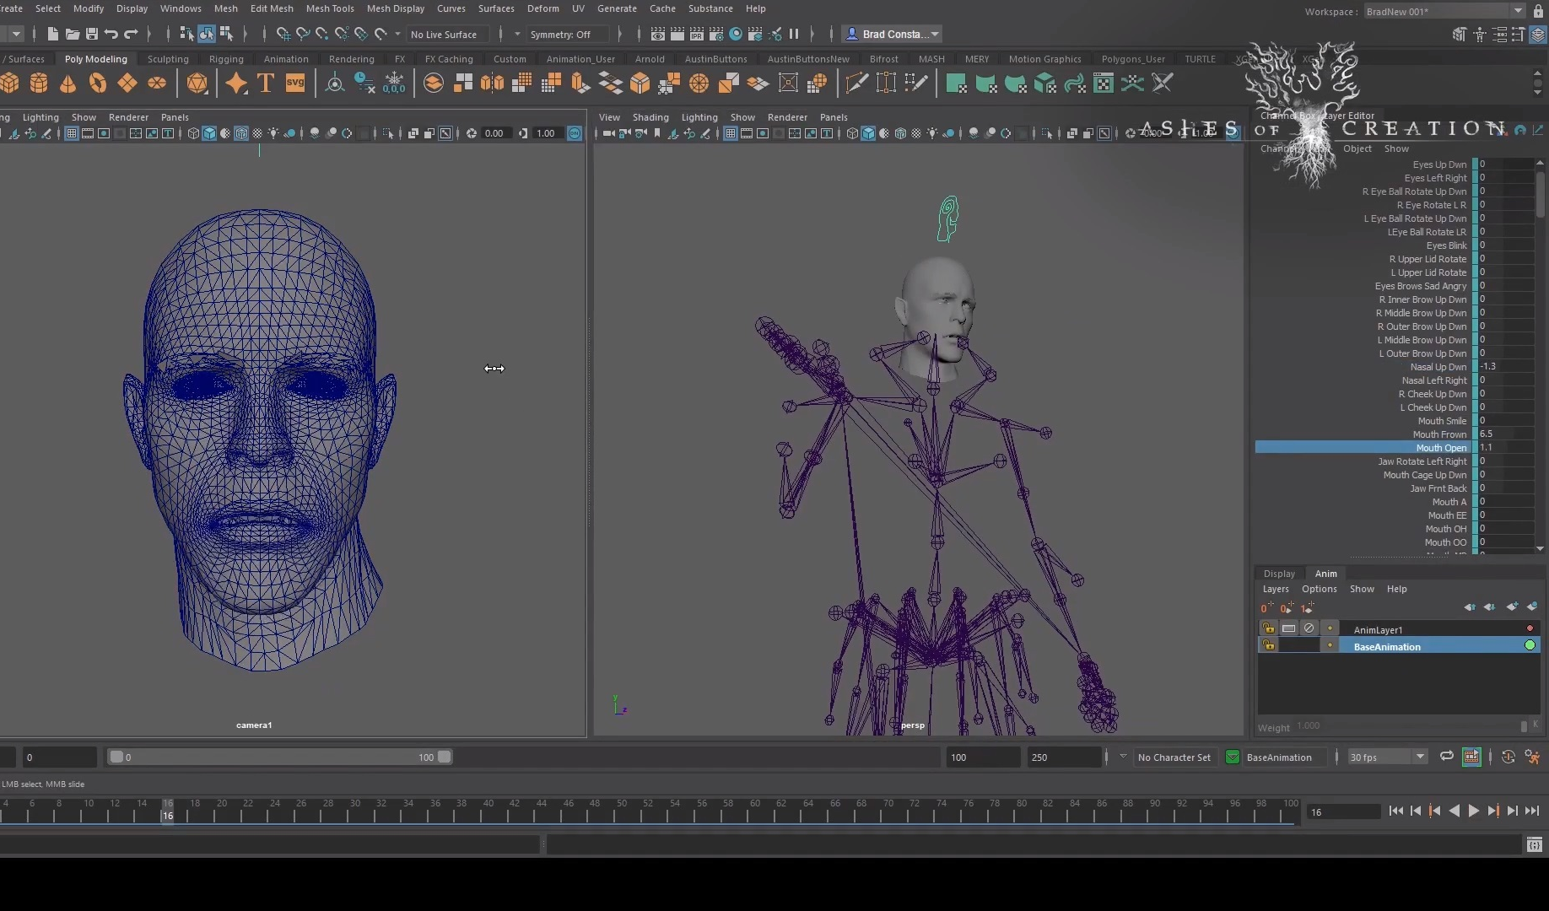
Task: Create a platonic solid from the shelf
Action: (x=197, y=83)
